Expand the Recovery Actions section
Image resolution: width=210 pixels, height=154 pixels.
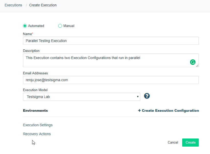click(x=37, y=134)
